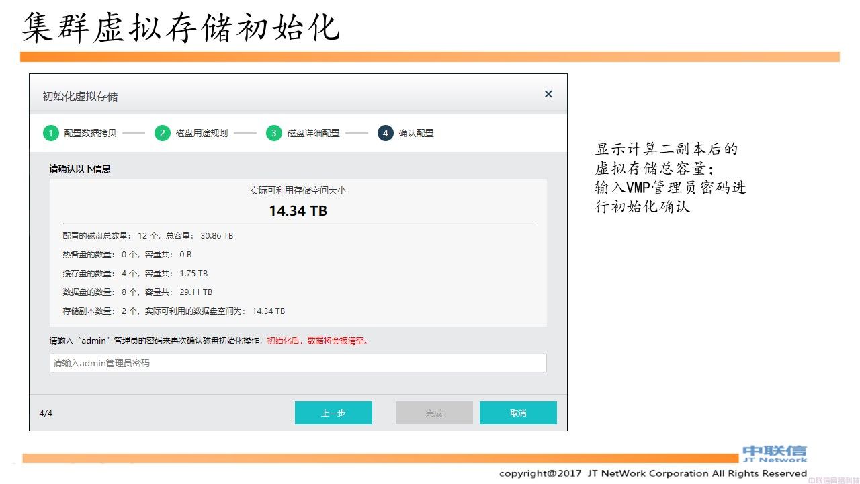This screenshot has height=484, width=860.
Task: Click the 初始化虚拟存储 dialog title
Action: click(x=80, y=96)
